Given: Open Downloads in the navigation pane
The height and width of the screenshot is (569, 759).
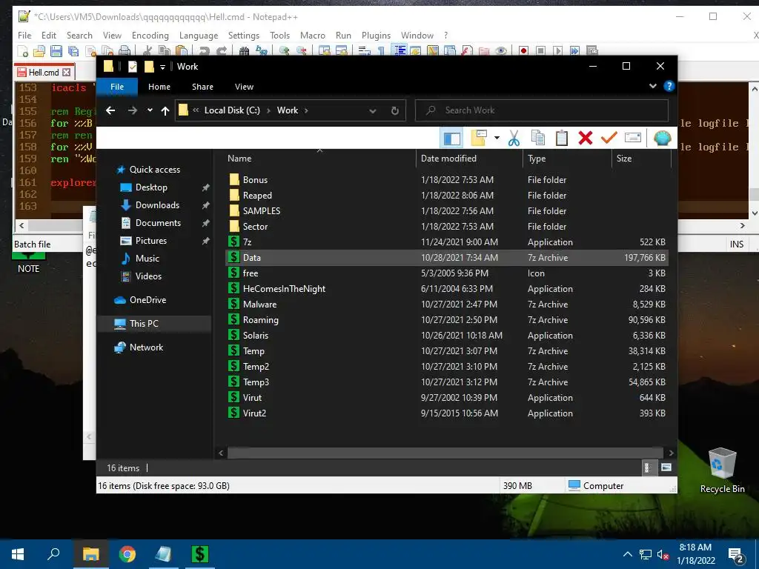Looking at the screenshot, I should (x=157, y=205).
